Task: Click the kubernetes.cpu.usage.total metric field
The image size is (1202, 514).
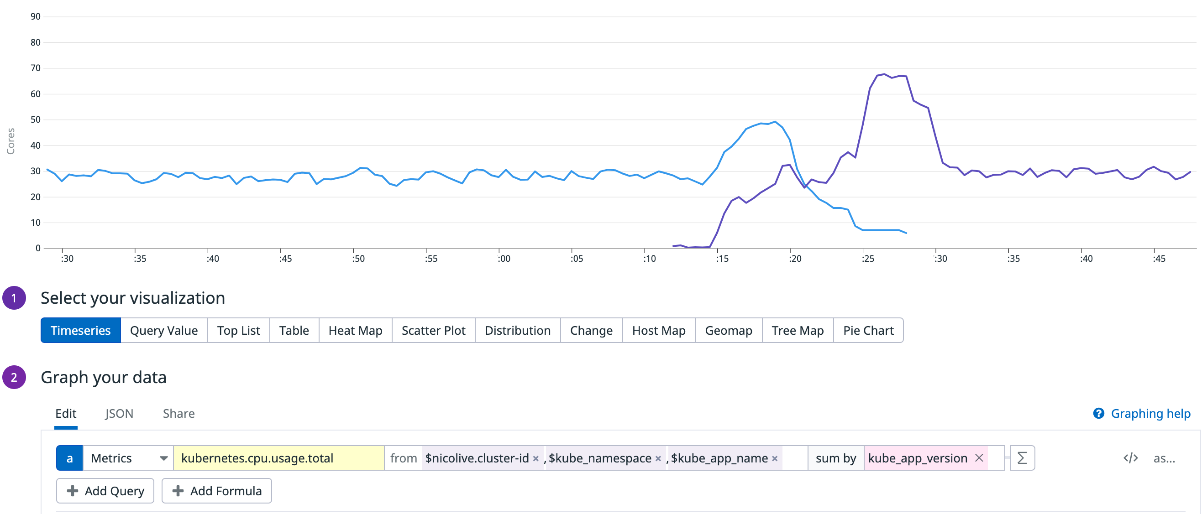Action: [x=278, y=457]
